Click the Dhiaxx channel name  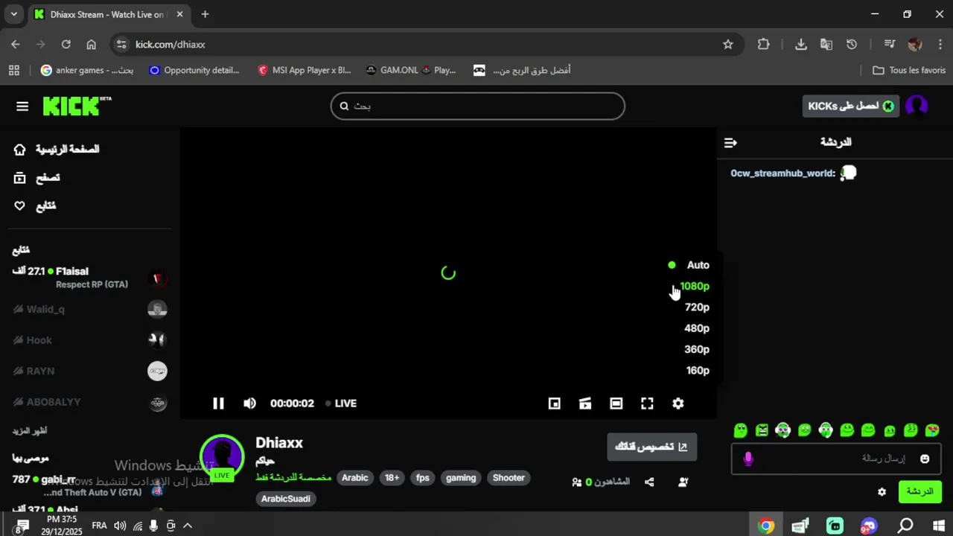click(x=279, y=443)
